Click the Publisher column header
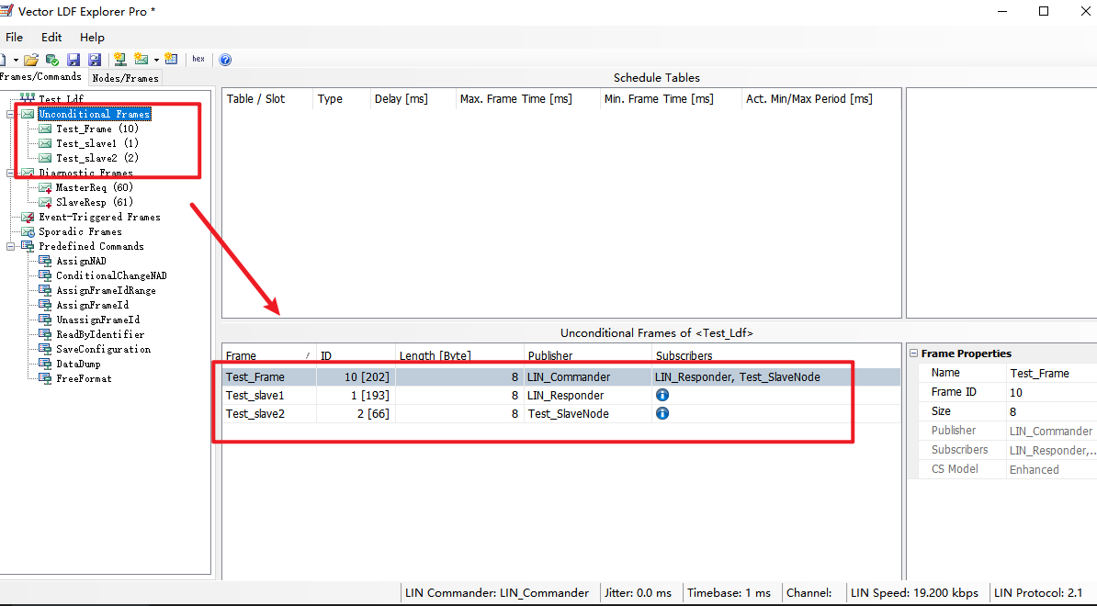This screenshot has width=1097, height=606. [588, 355]
